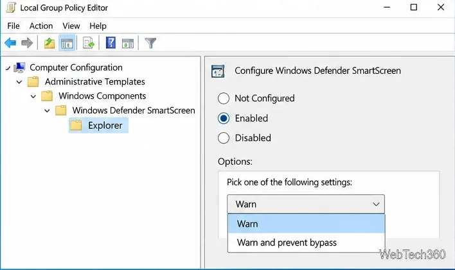The image size is (455, 270).
Task: Click the Export List toolbar icon
Action: (x=89, y=43)
